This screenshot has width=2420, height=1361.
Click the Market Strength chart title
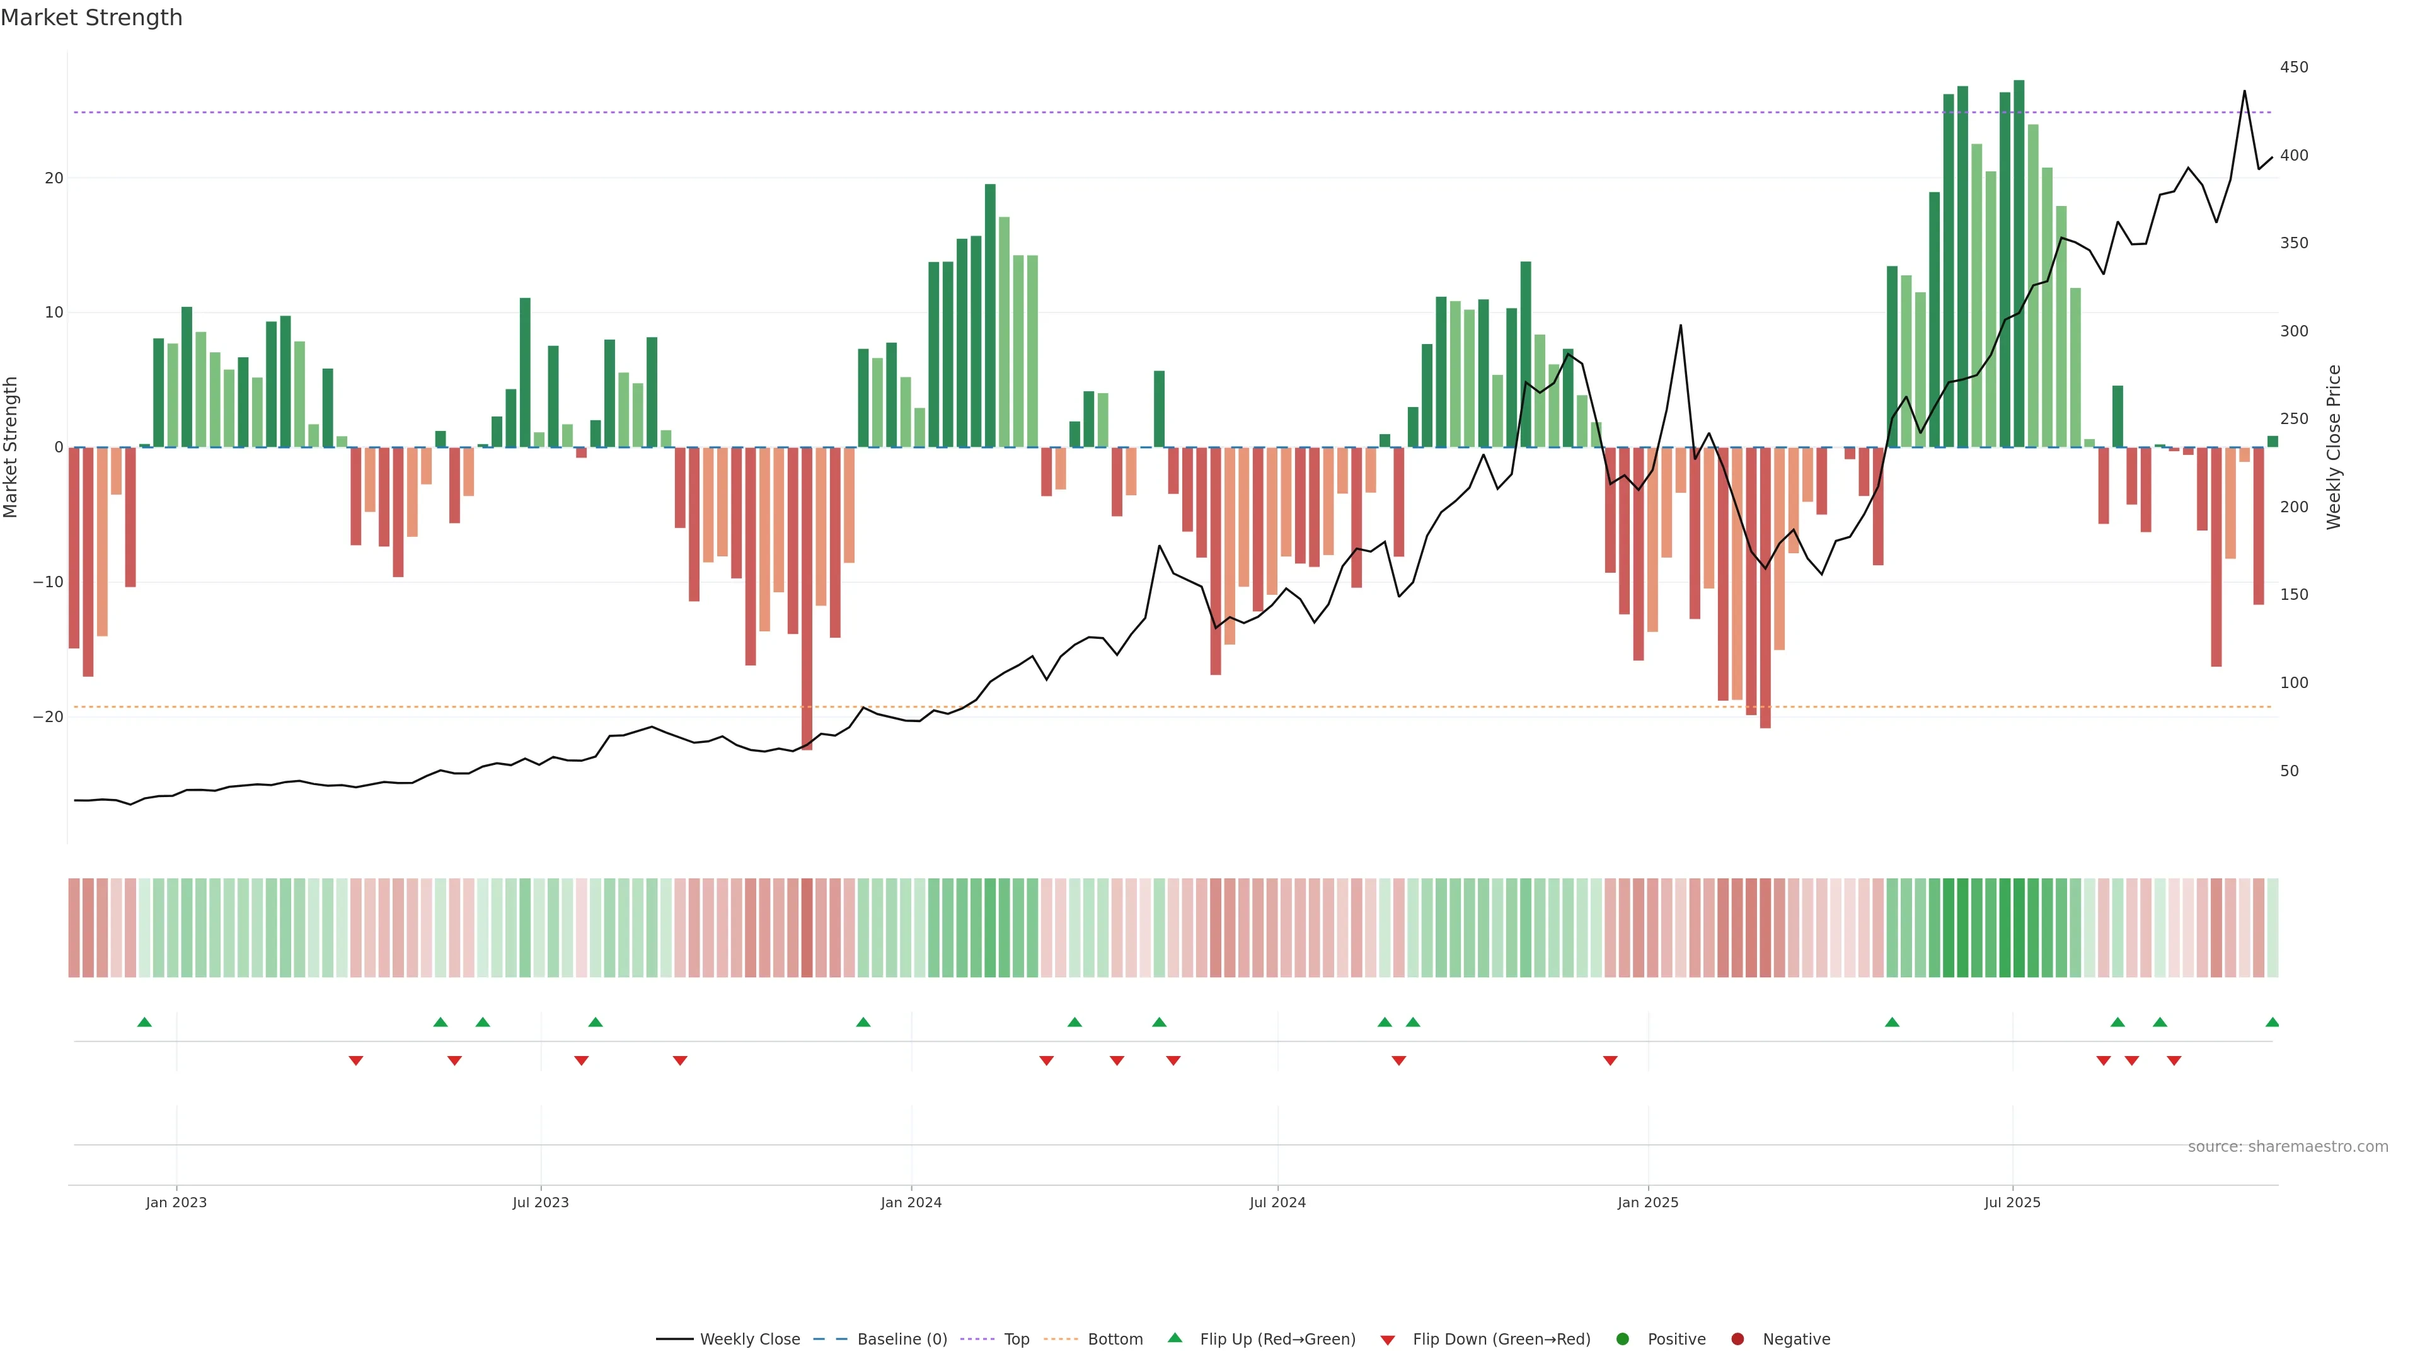click(x=92, y=18)
